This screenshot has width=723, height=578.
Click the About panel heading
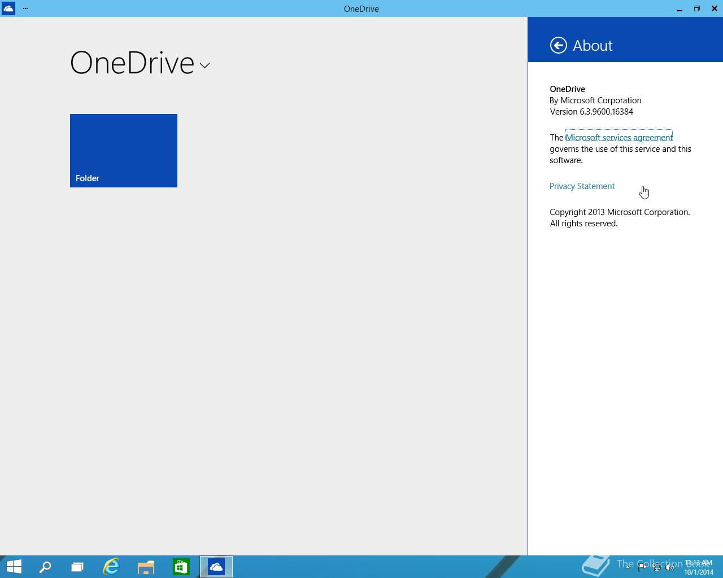(x=593, y=46)
